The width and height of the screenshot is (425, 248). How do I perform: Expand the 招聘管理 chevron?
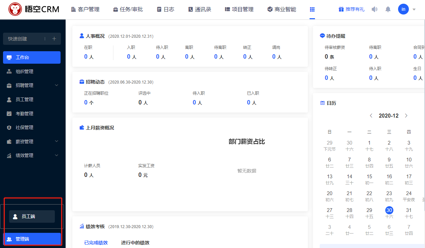57,85
